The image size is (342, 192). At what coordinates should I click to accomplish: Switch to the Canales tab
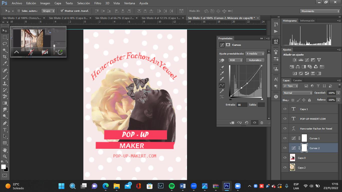pyautogui.click(x=297, y=80)
